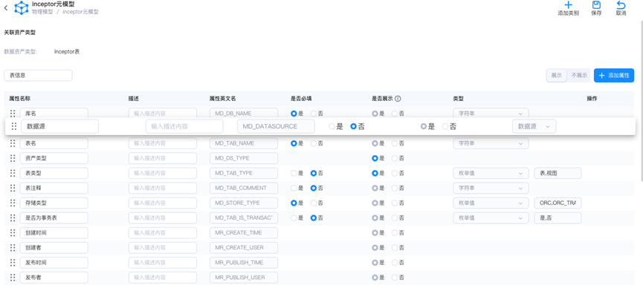Viewport: 643px width, 285px height.
Task: Select the 不展示 toggle tab
Action: pos(579,76)
